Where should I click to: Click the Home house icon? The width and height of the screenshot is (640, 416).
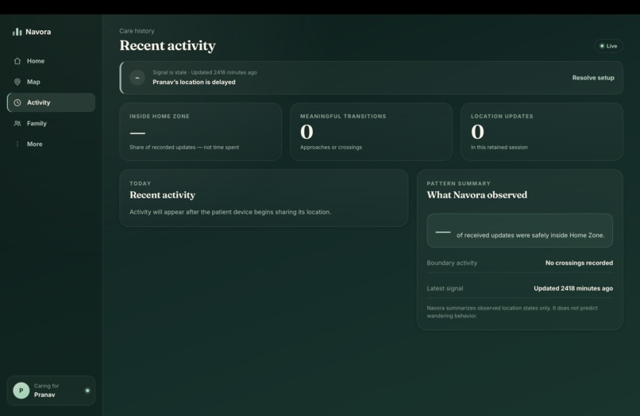[17, 61]
